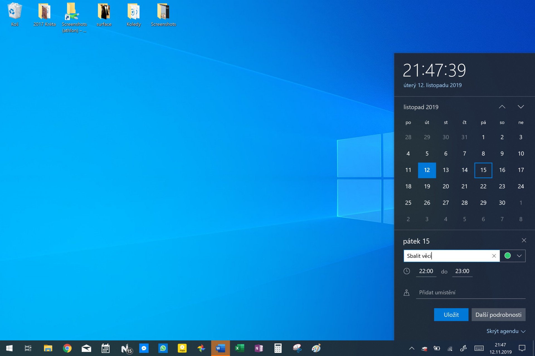The image size is (535, 356).
Task: Open Windows Ink Workspace pen icon
Action: pos(463,348)
